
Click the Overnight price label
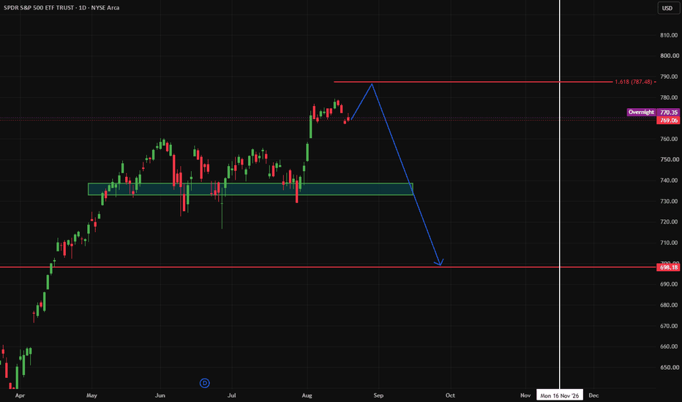pyautogui.click(x=641, y=112)
